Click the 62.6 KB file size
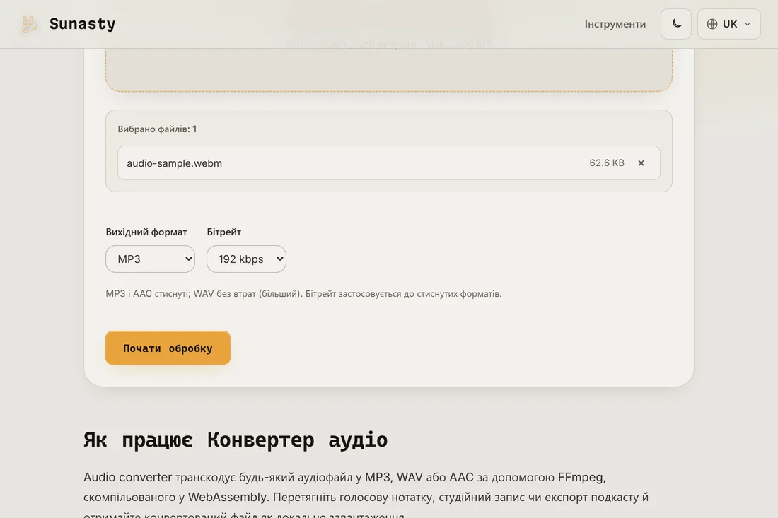Image resolution: width=778 pixels, height=518 pixels. [606, 163]
